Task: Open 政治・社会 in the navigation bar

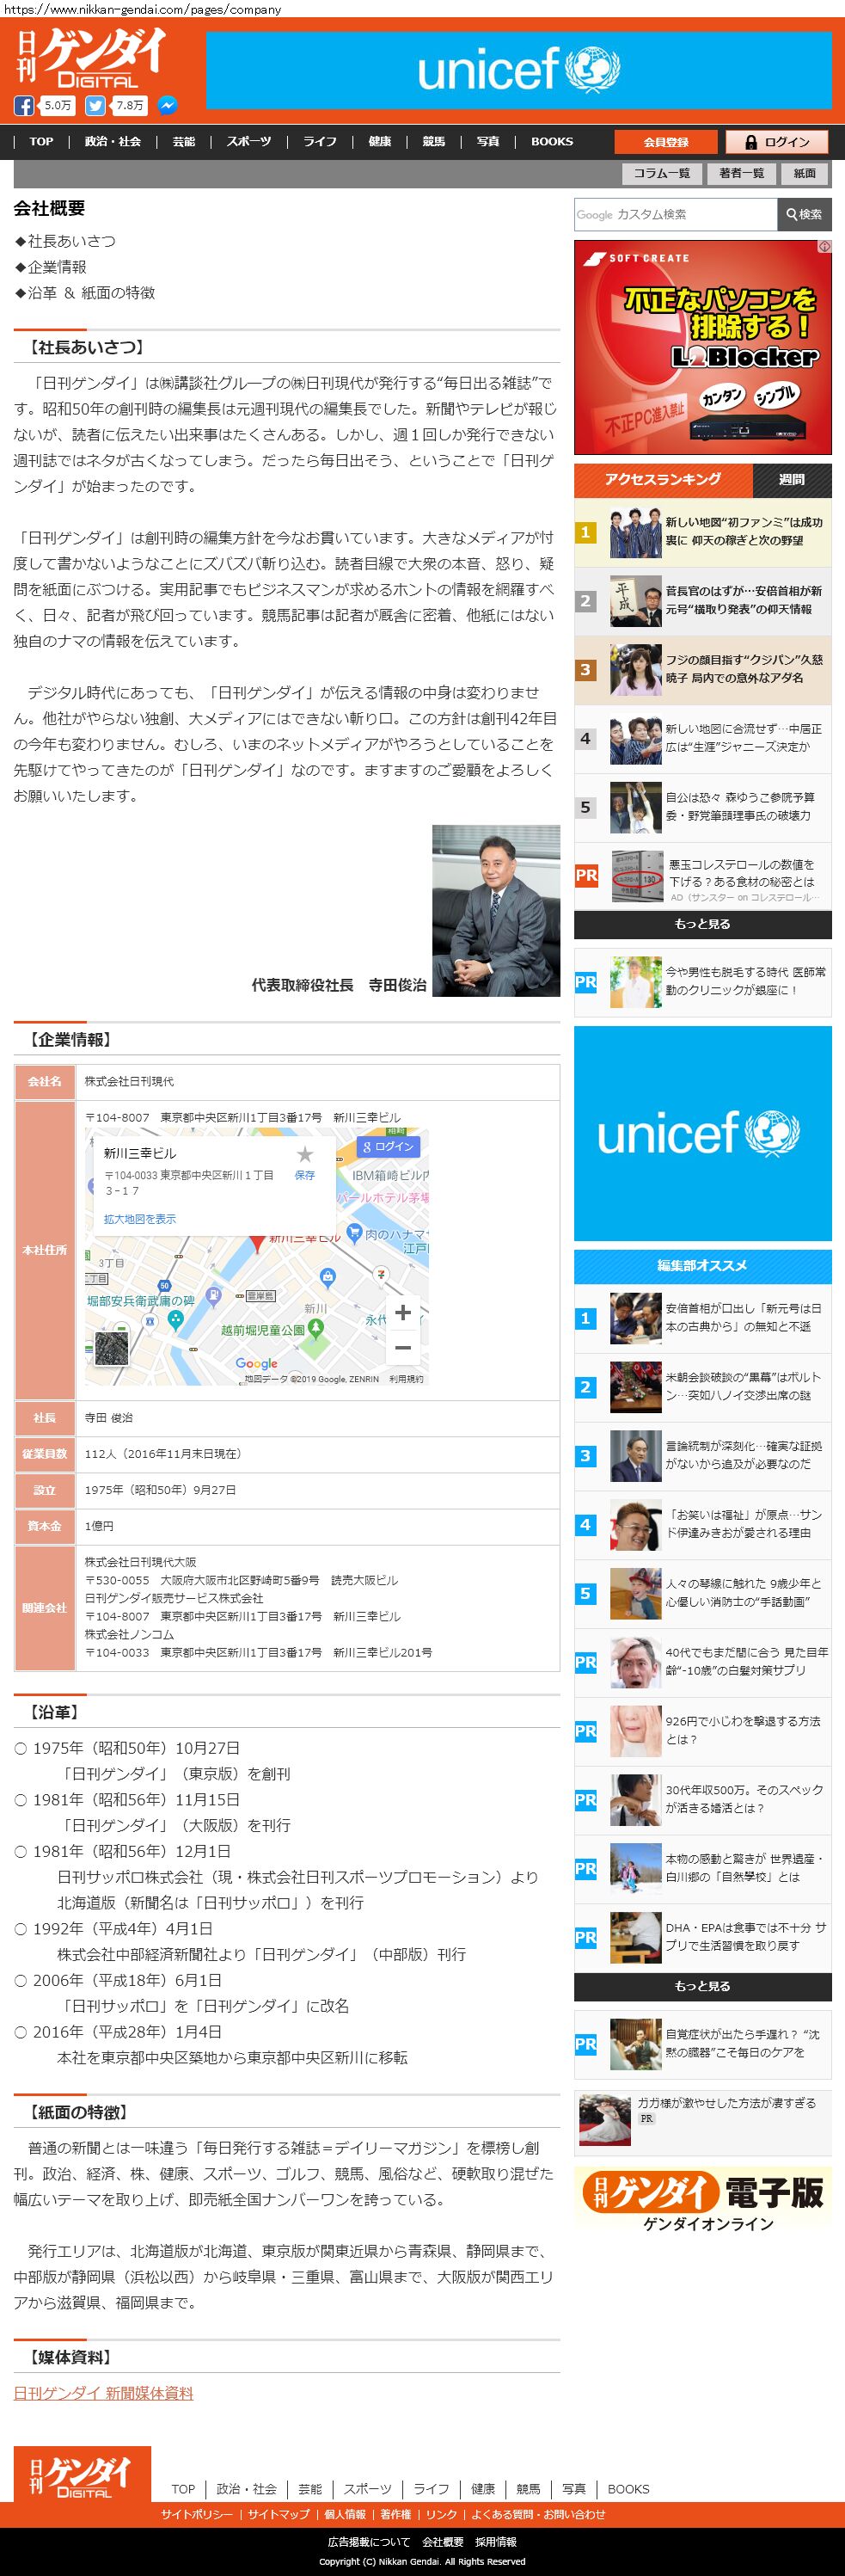Action: tap(113, 141)
